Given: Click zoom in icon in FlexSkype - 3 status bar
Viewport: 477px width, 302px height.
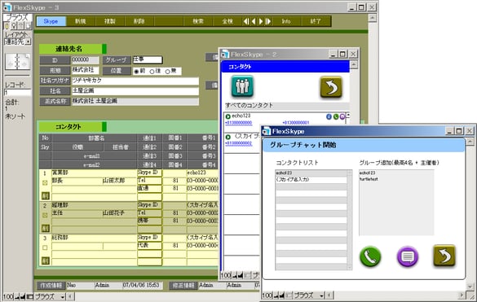Looking at the screenshot, I should click(23, 296).
